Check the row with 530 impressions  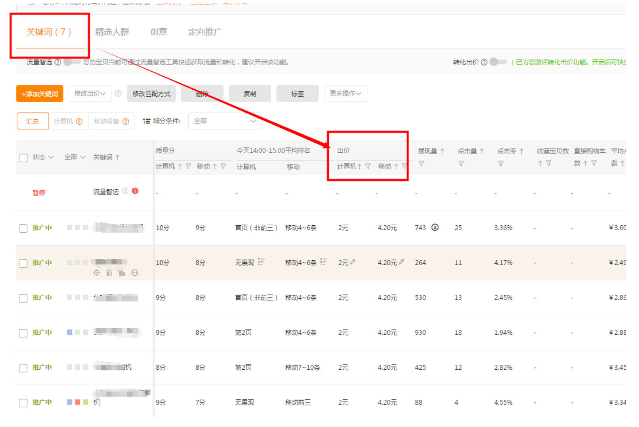(x=23, y=298)
